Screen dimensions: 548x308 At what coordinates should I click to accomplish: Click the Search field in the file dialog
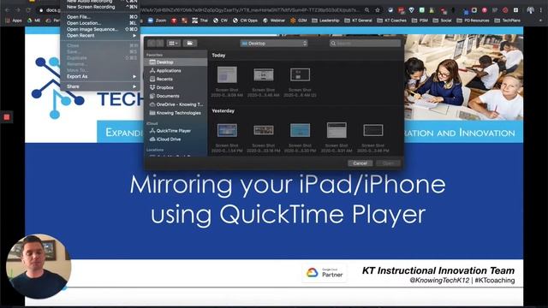click(365, 44)
